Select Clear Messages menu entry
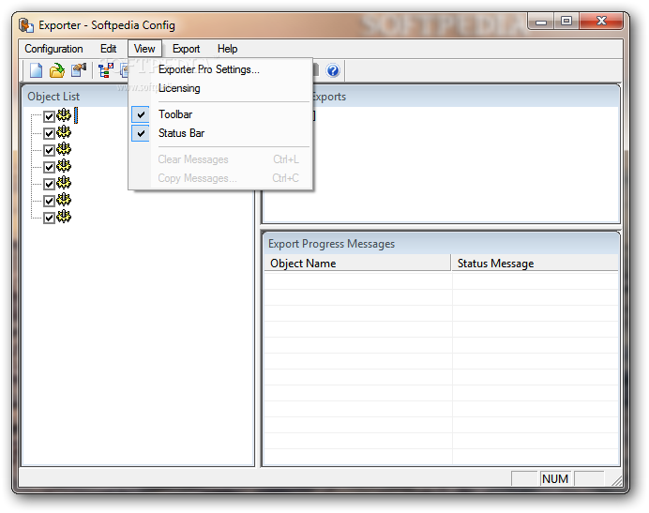 pyautogui.click(x=220, y=159)
